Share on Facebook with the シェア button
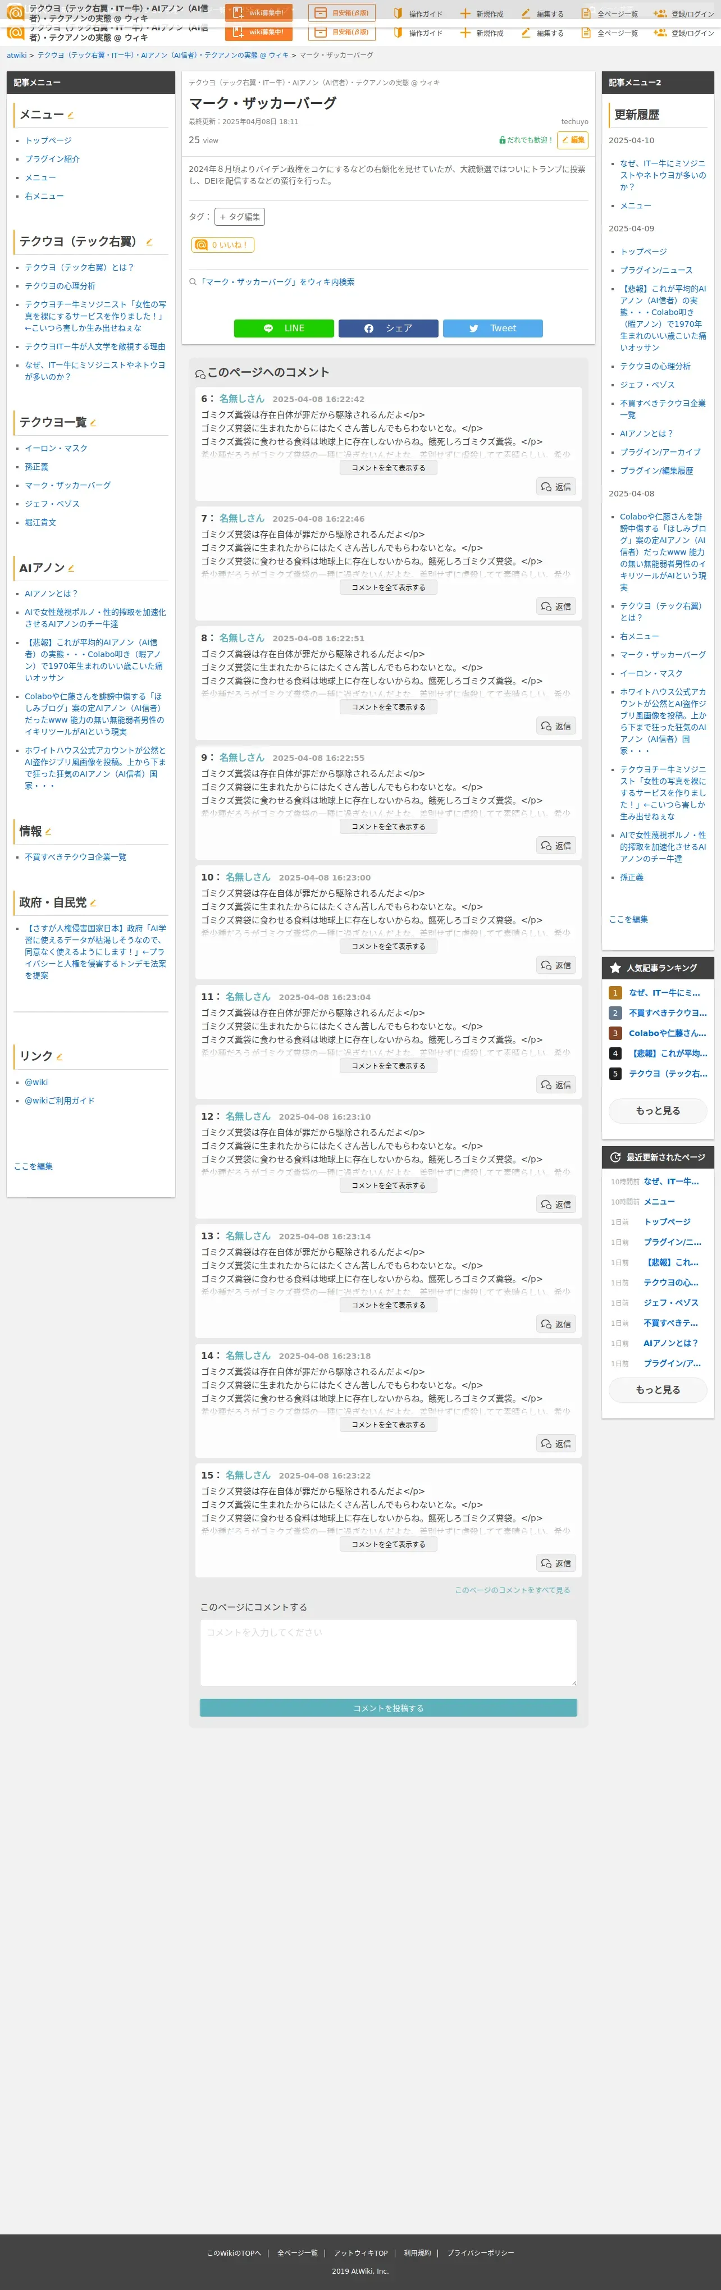Image resolution: width=721 pixels, height=2290 pixels. tap(389, 328)
